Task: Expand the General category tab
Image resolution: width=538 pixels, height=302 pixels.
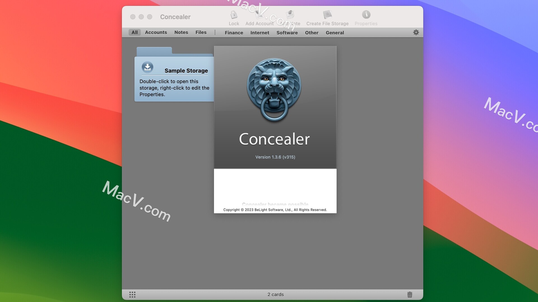Action: point(334,32)
